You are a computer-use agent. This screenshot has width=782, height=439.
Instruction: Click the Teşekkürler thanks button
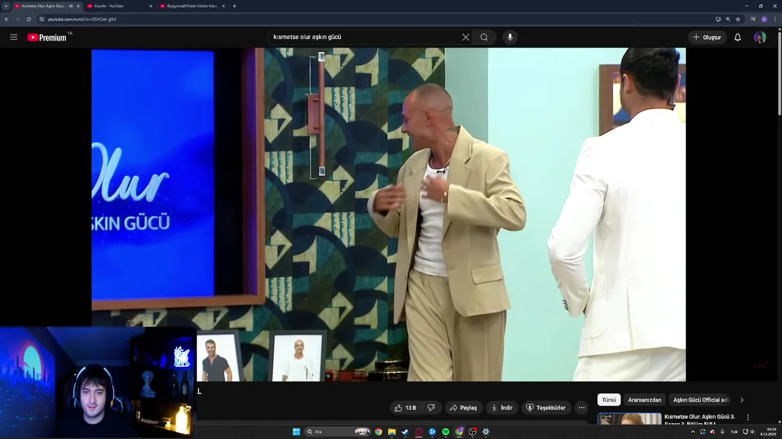[546, 408]
